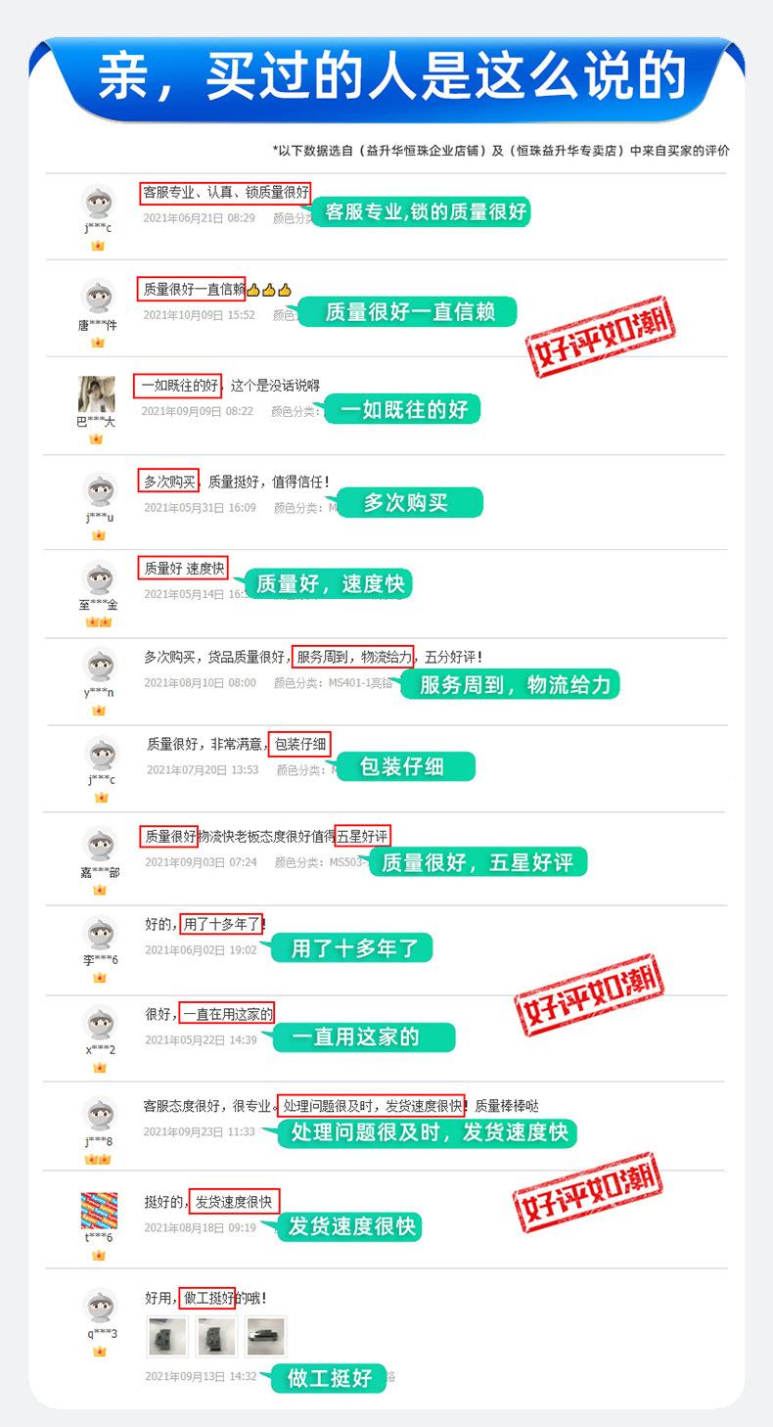The height and width of the screenshot is (1427, 773).
Task: Click the green tag 客服专业,锁的质量很好
Action: 421,211
